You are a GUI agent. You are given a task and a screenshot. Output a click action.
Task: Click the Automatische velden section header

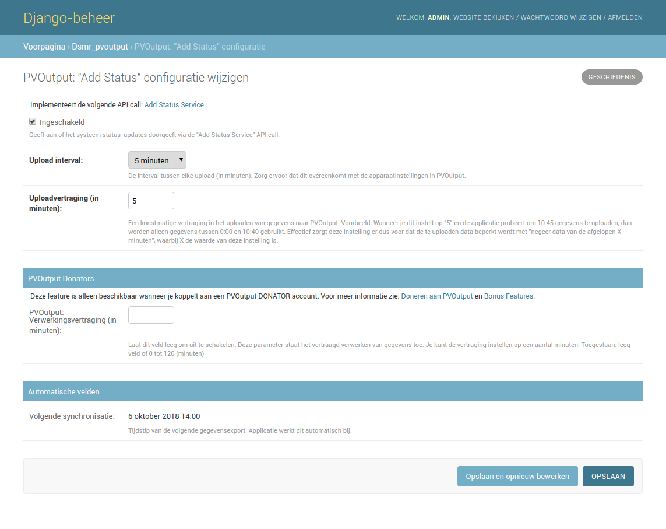(333, 392)
